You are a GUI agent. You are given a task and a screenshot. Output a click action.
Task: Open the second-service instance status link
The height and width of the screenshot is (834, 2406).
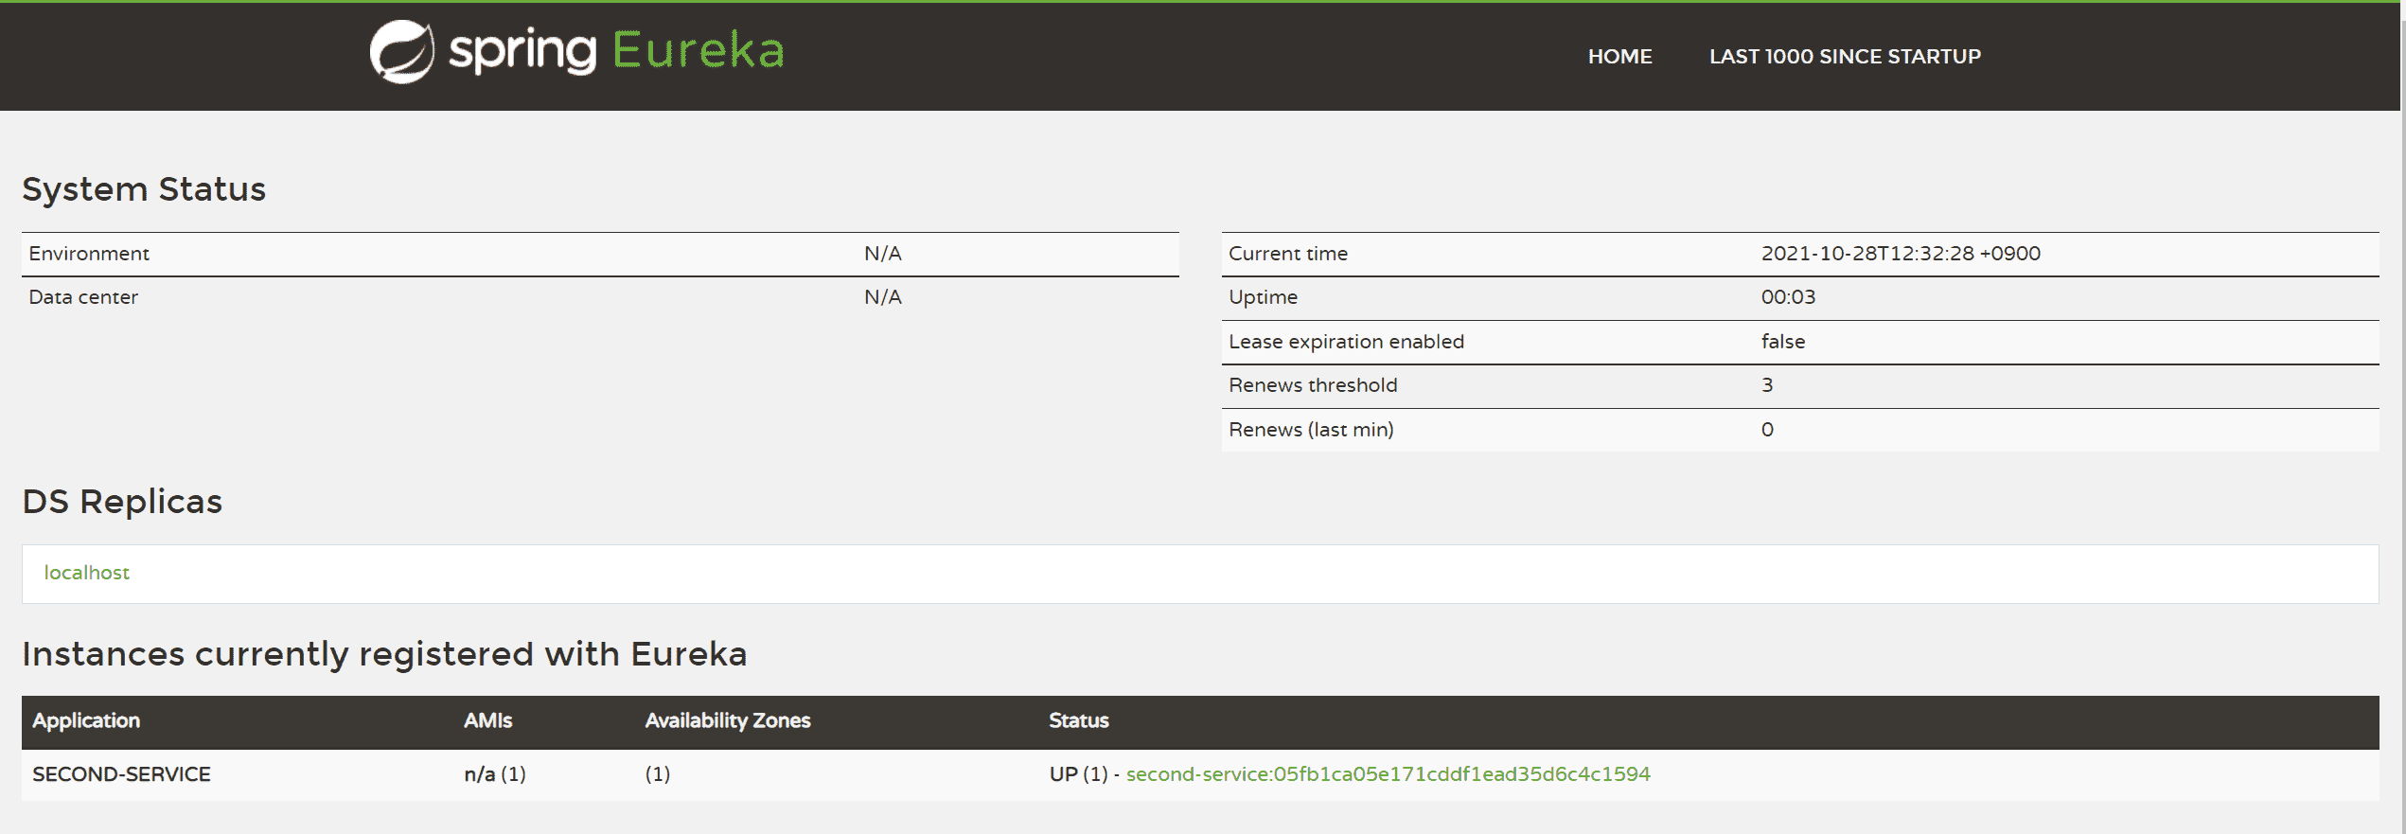point(1388,774)
